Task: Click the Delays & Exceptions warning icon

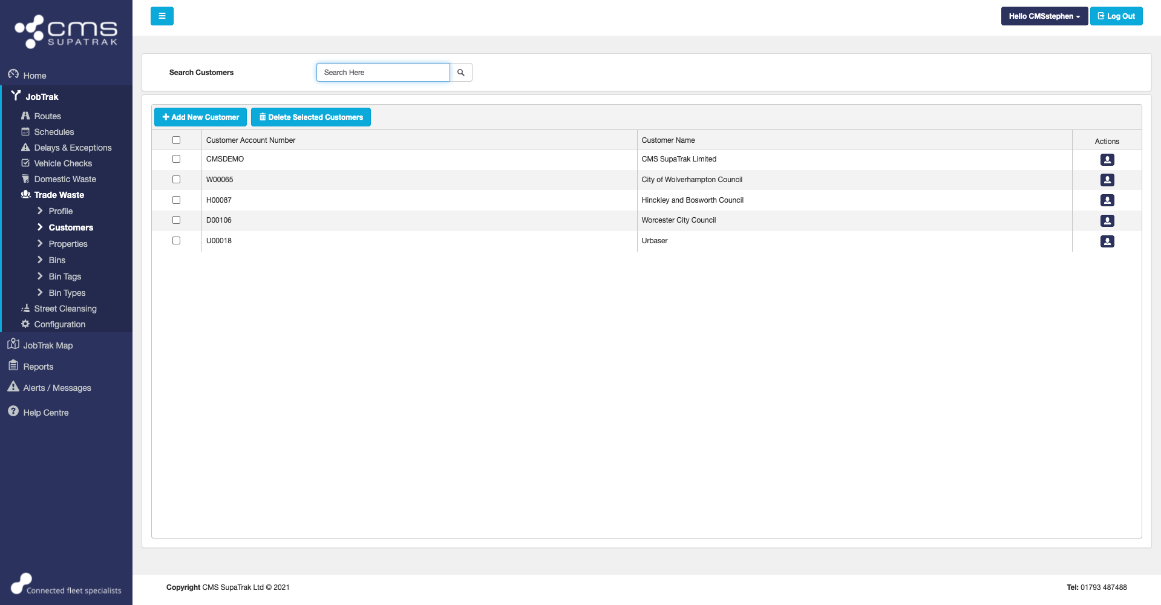Action: (25, 147)
